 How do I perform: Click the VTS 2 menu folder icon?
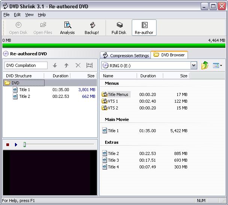pyautogui.click(x=104, y=108)
